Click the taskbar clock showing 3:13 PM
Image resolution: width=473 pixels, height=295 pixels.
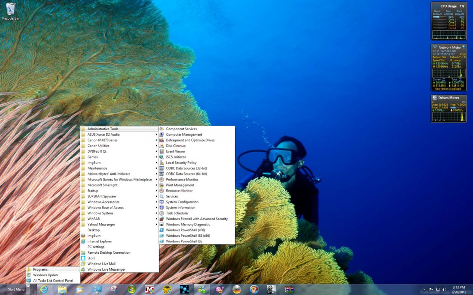coord(459,289)
